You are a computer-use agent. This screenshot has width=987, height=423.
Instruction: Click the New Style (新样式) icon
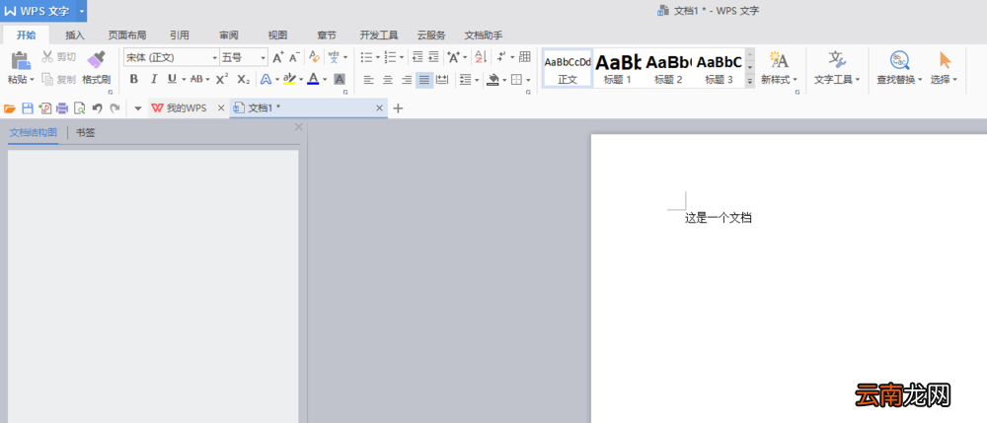(x=780, y=60)
